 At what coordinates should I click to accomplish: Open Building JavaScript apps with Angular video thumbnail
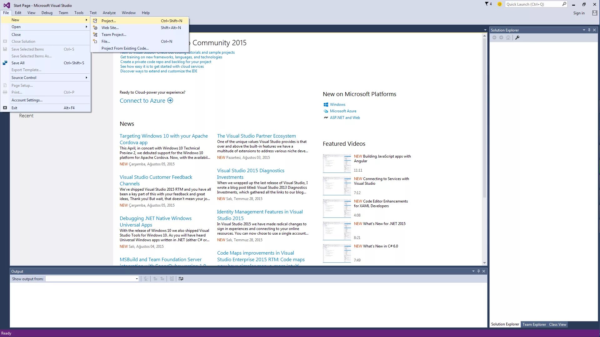tap(337, 163)
